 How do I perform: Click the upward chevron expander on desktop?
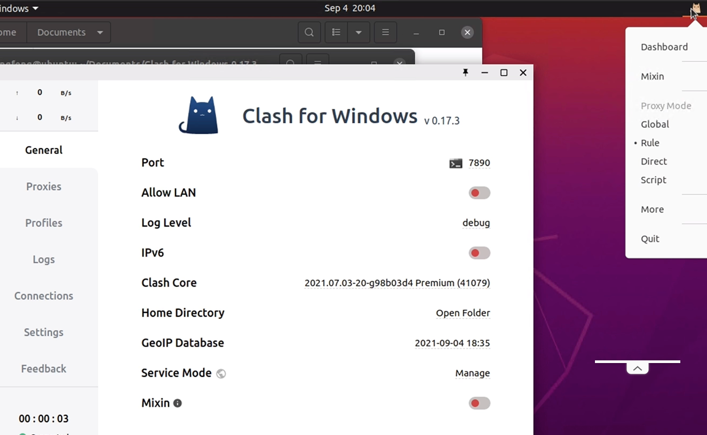point(638,368)
